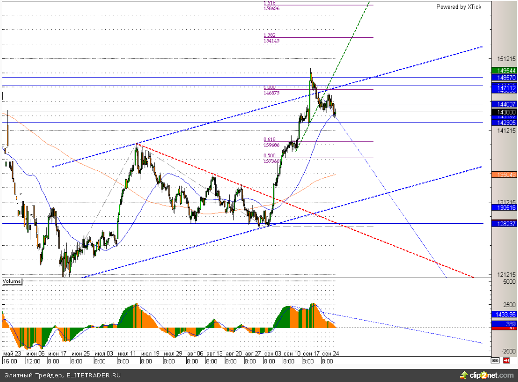Select the black 143800 current price tag
Screen dimensions: 518x382
pyautogui.click(x=506, y=112)
